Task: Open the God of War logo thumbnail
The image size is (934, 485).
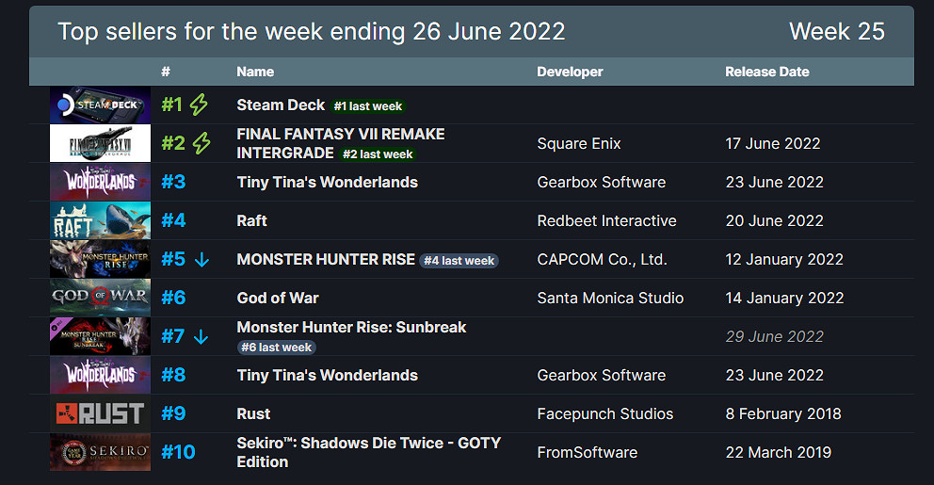Action: (100, 298)
